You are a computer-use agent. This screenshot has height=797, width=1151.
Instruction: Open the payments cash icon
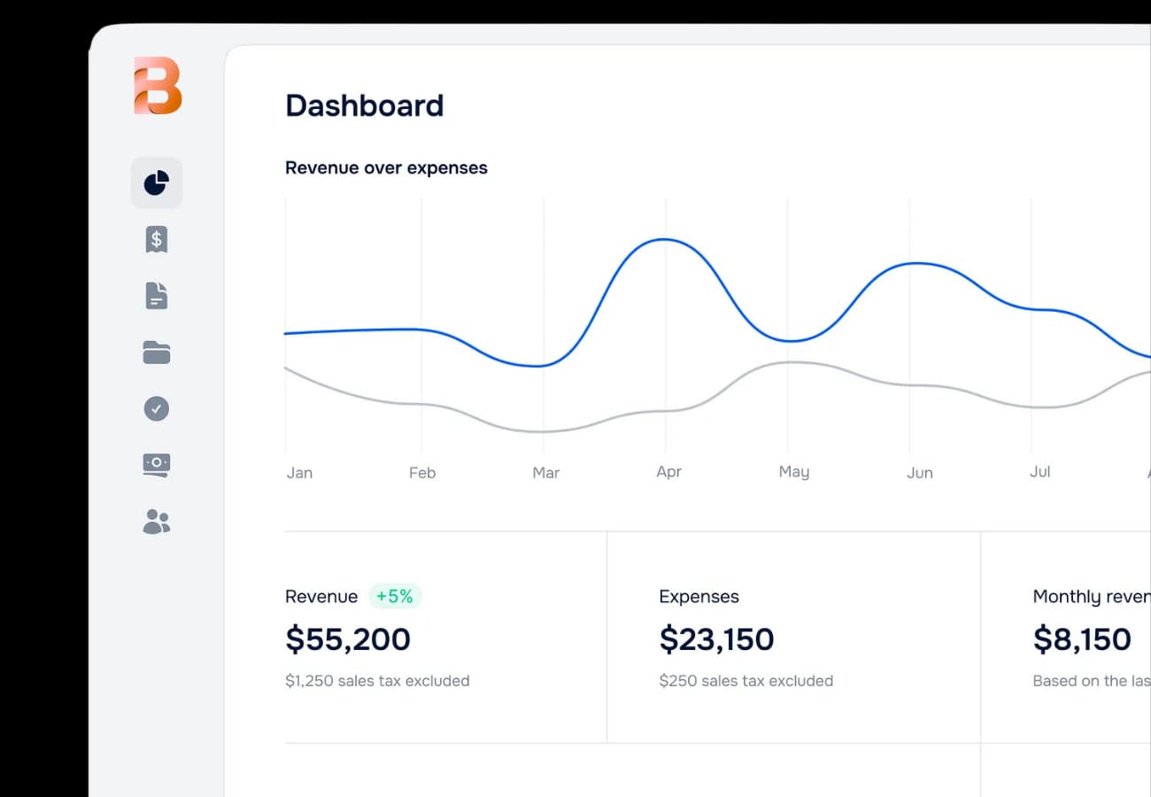pyautogui.click(x=157, y=465)
